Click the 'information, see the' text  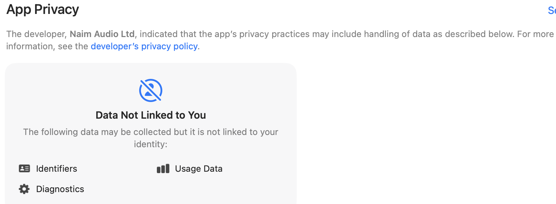click(x=47, y=46)
